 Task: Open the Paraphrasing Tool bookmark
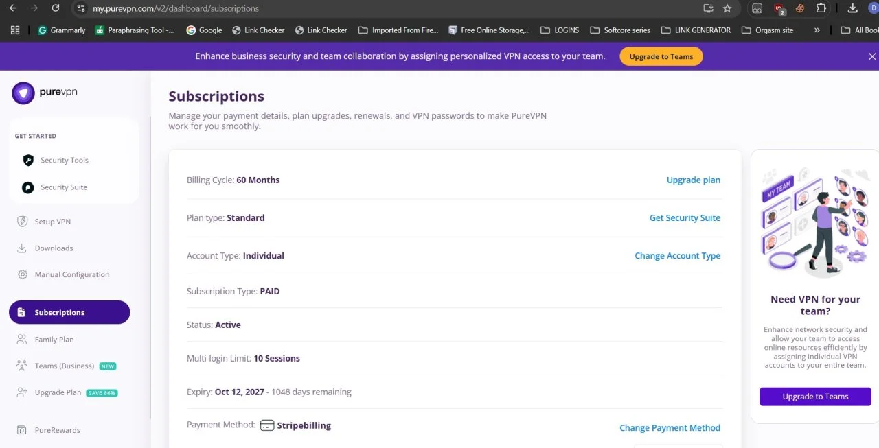135,30
